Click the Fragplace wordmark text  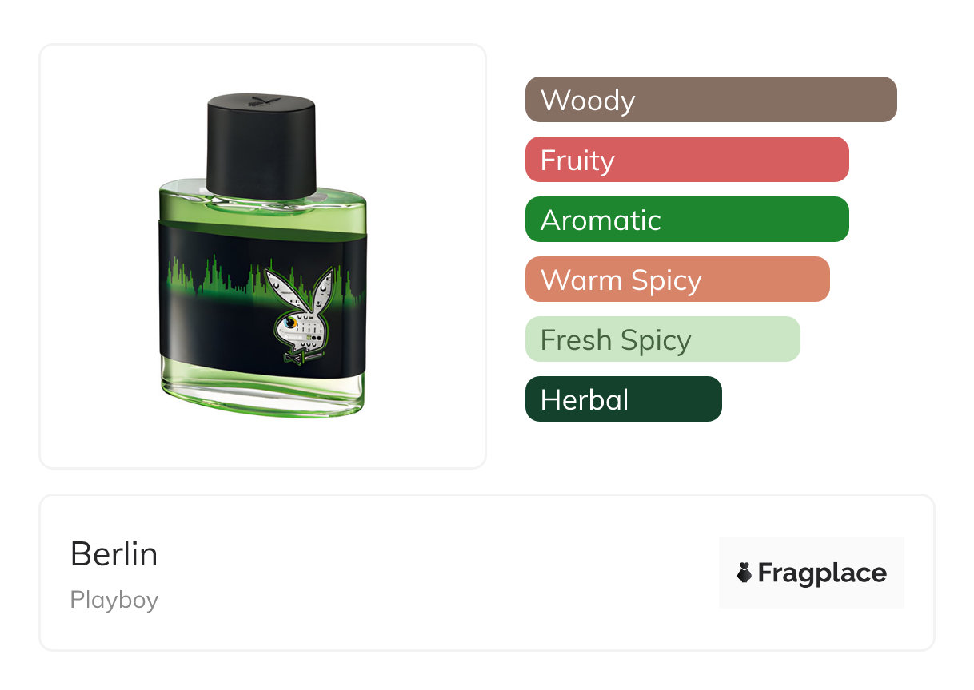point(822,573)
